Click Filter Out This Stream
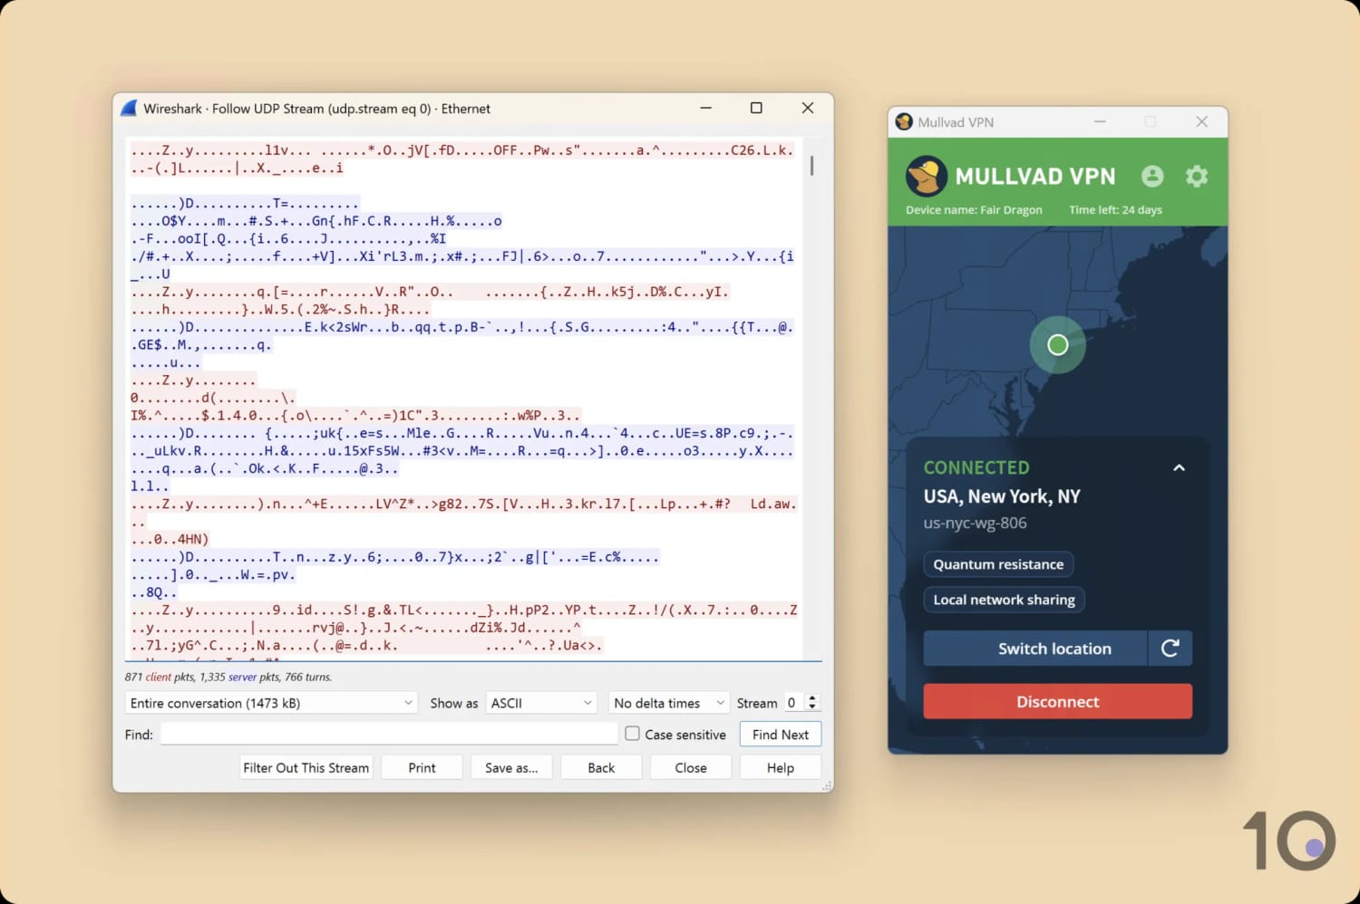 point(306,766)
